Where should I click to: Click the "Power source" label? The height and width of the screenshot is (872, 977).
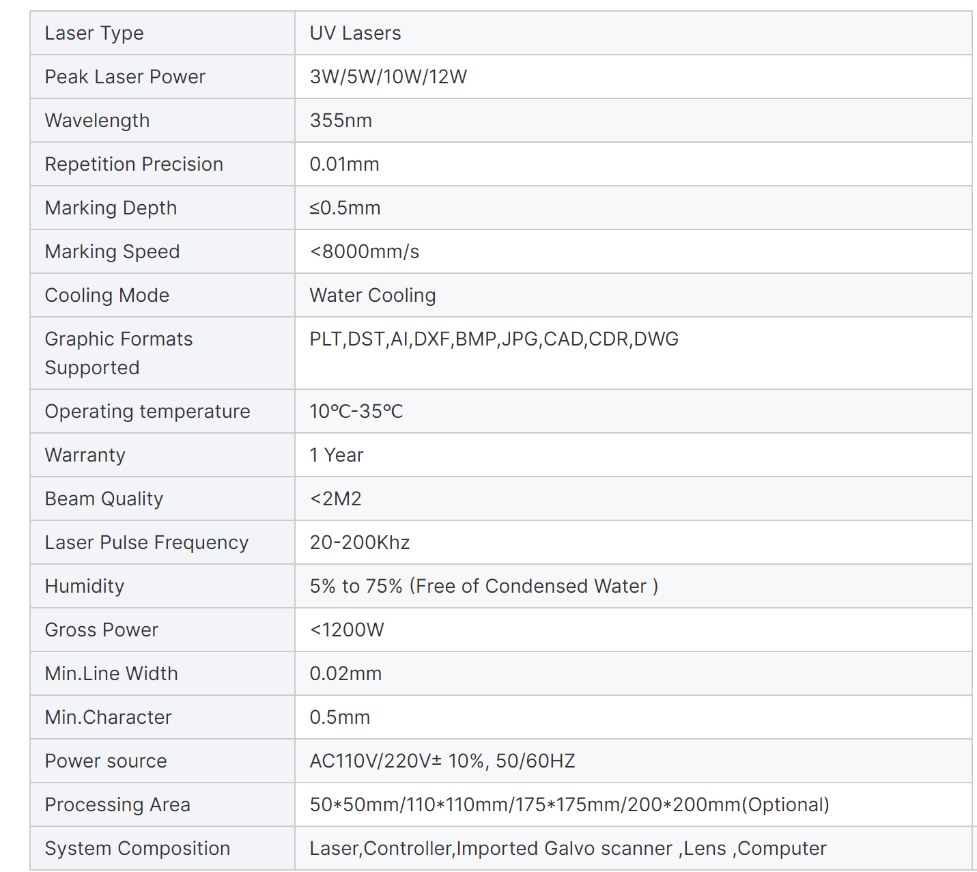(x=106, y=761)
